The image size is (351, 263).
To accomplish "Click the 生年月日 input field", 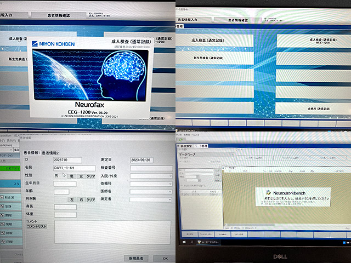I will 65,184.
